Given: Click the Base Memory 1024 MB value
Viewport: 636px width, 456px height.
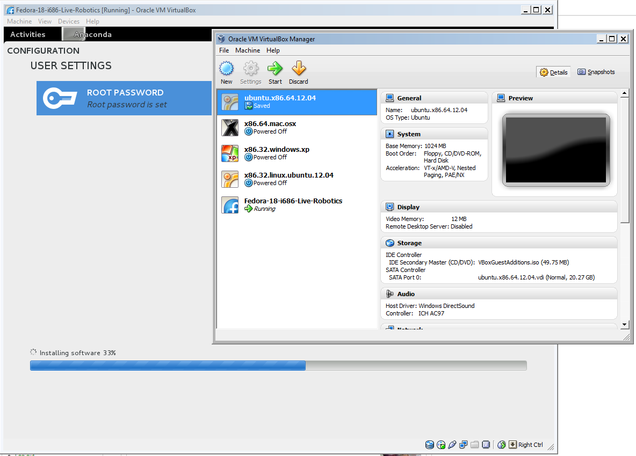Looking at the screenshot, I should click(435, 146).
